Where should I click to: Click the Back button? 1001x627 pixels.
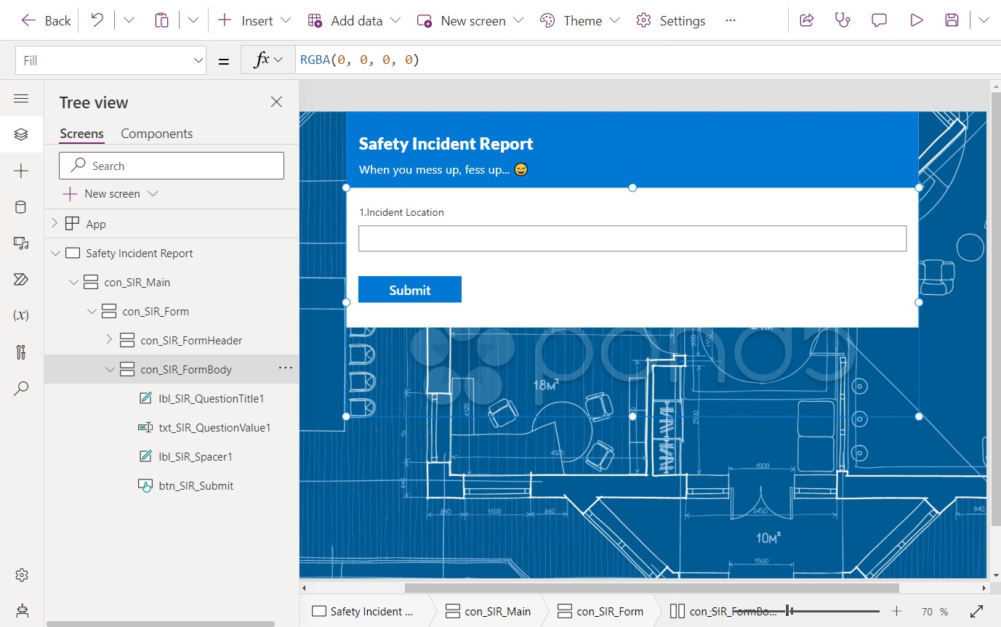pyautogui.click(x=45, y=20)
